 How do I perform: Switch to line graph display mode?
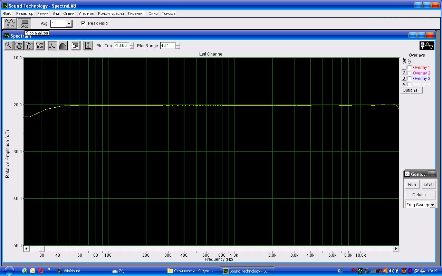(x=52, y=46)
